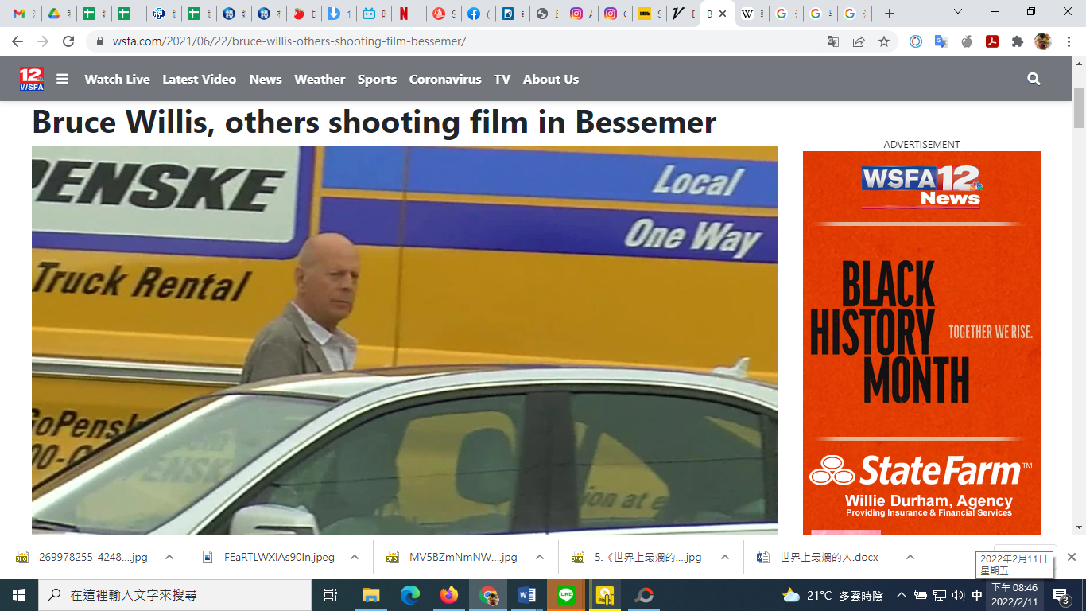Go to the Weather section
Viewport: 1086px width, 611px height.
tap(320, 79)
